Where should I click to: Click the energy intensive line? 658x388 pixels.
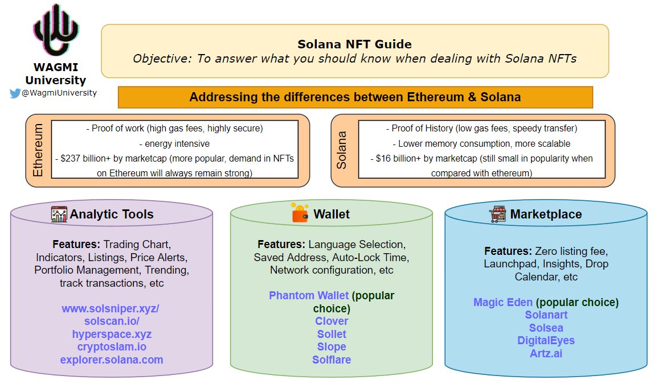pos(174,144)
